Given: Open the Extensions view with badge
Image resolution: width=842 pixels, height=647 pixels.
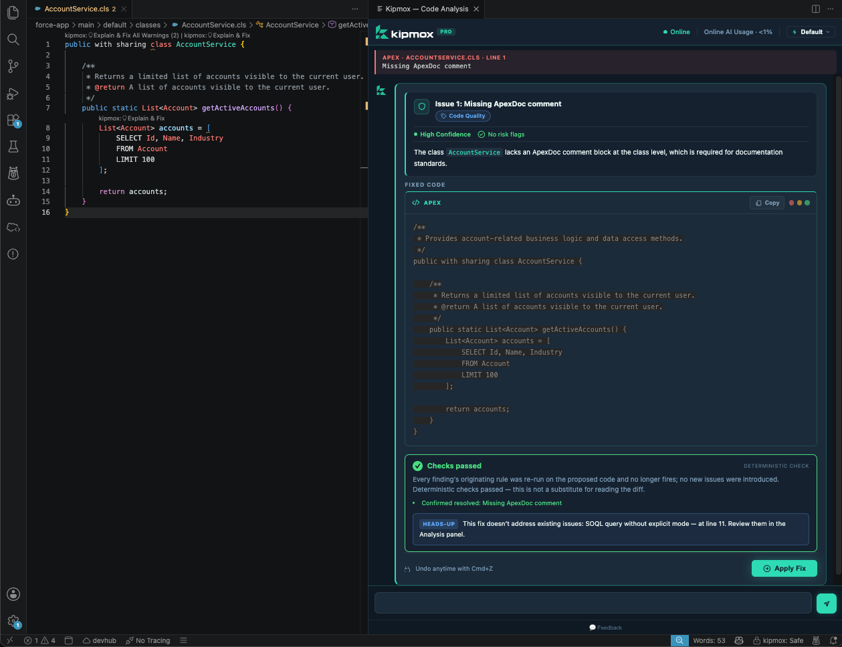Looking at the screenshot, I should pos(13,120).
